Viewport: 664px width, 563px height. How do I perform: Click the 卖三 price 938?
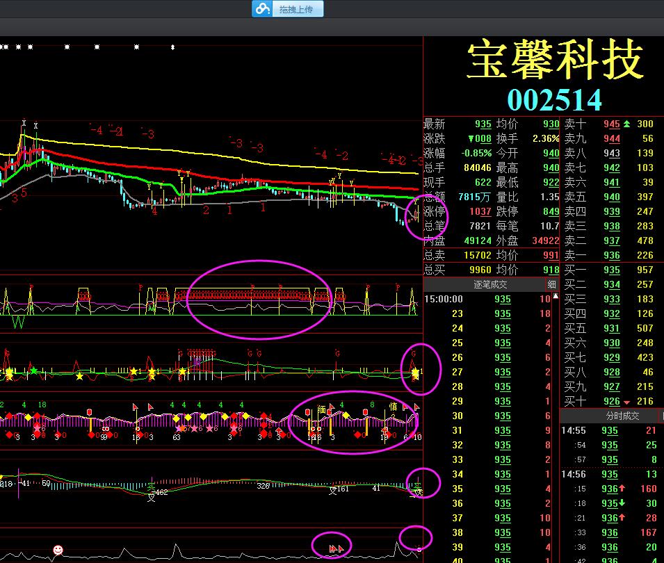tap(612, 226)
